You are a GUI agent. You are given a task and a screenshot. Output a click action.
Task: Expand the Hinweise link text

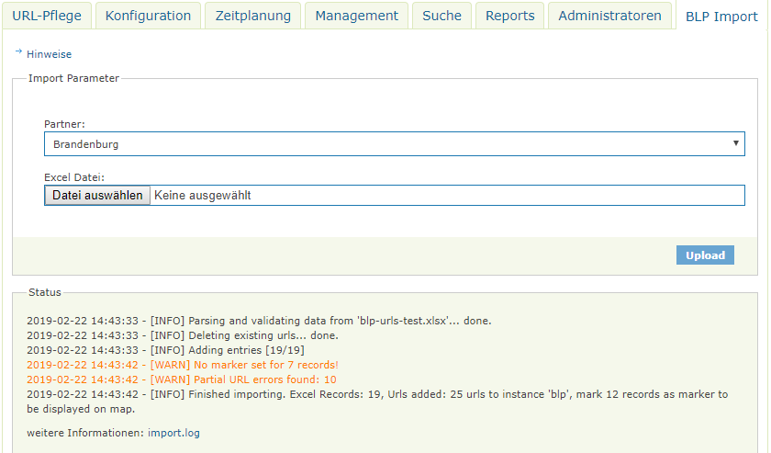49,54
